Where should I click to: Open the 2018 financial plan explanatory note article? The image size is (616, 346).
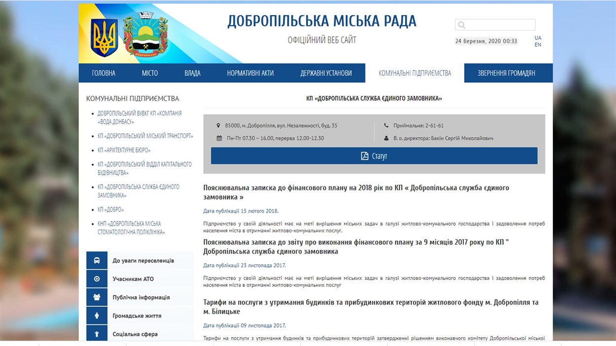click(x=356, y=192)
